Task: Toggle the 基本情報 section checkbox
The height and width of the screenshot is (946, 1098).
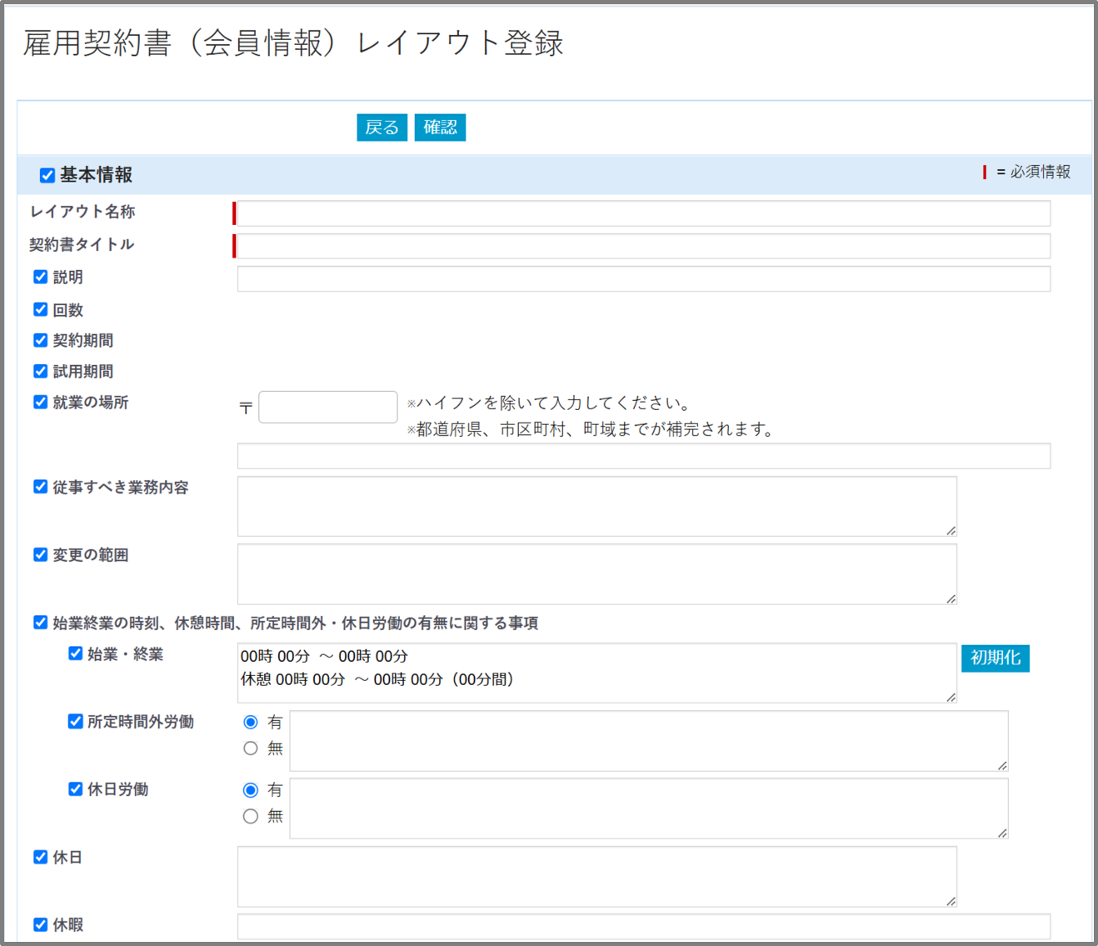Action: (47, 175)
